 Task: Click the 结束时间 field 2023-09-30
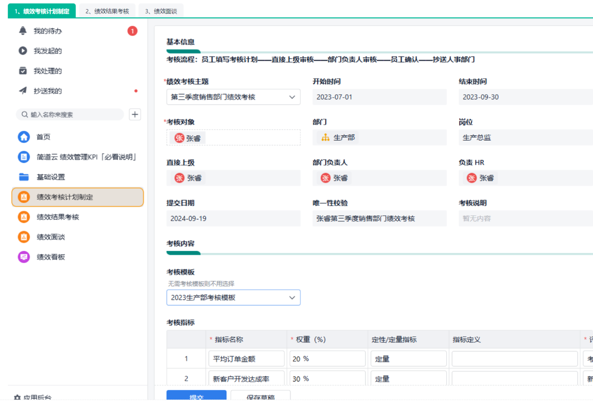[x=526, y=97]
